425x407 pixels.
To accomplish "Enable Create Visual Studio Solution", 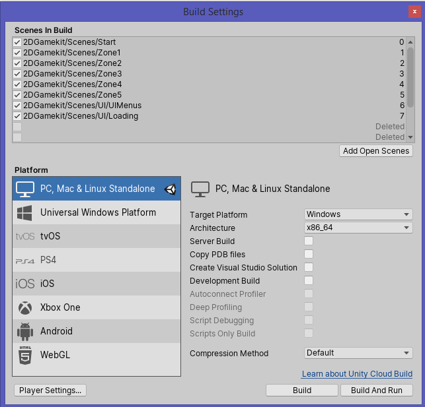I will click(x=309, y=267).
